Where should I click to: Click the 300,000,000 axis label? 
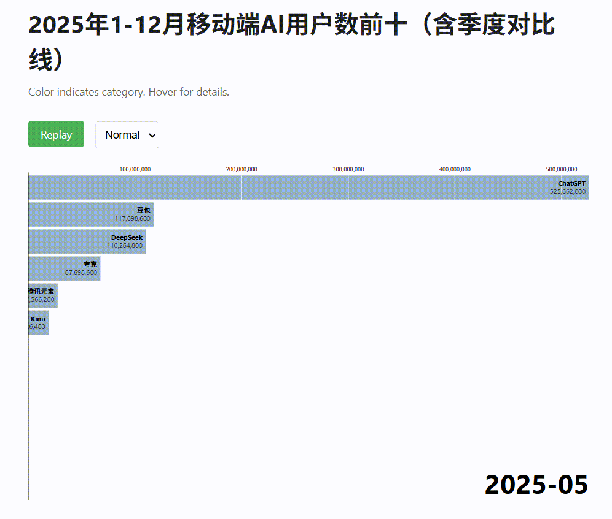tap(348, 169)
